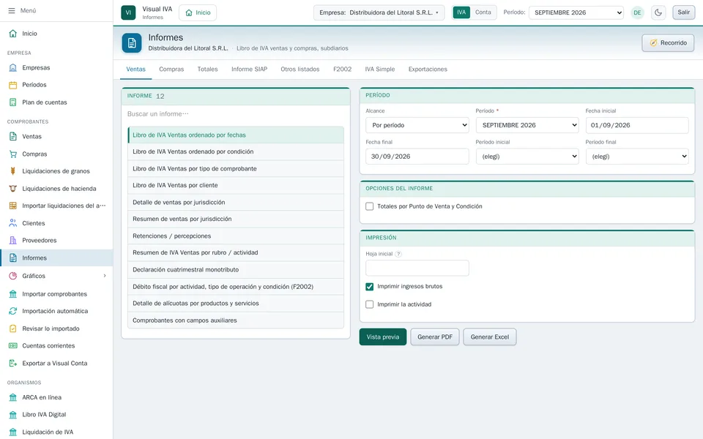This screenshot has width=703, height=439.
Task: Click the Revisar lo importado icon
Action: pos(13,329)
